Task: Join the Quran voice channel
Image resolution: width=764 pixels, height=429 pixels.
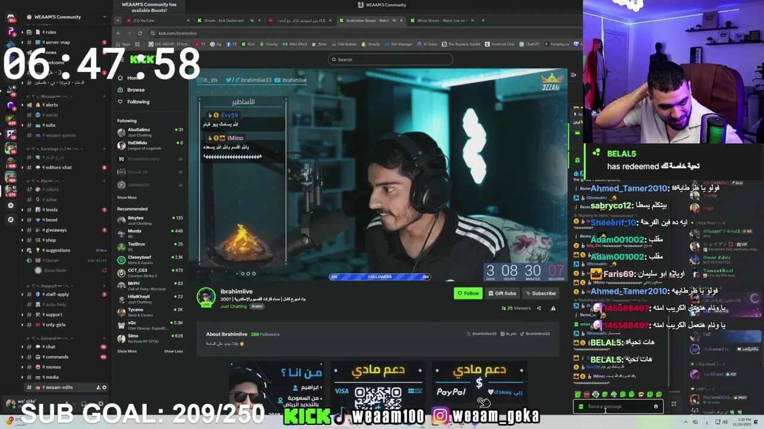Action: (x=66, y=260)
